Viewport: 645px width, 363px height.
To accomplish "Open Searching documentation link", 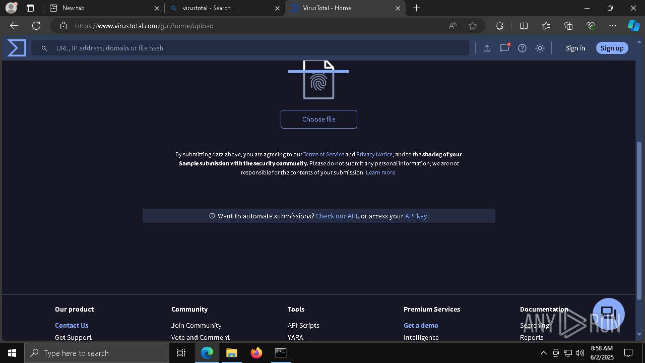I will [x=535, y=325].
